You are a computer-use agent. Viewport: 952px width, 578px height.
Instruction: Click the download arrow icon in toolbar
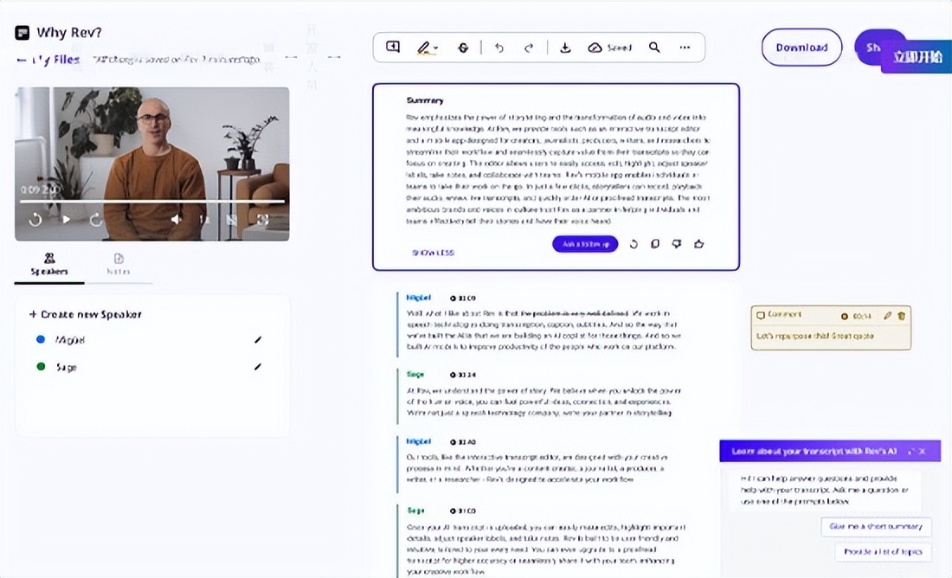coord(565,48)
